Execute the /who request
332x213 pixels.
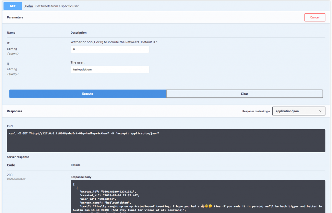88,94
